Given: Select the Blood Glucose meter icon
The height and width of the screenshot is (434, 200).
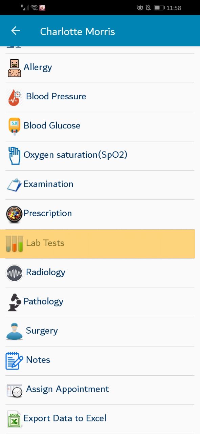Looking at the screenshot, I should (14, 126).
